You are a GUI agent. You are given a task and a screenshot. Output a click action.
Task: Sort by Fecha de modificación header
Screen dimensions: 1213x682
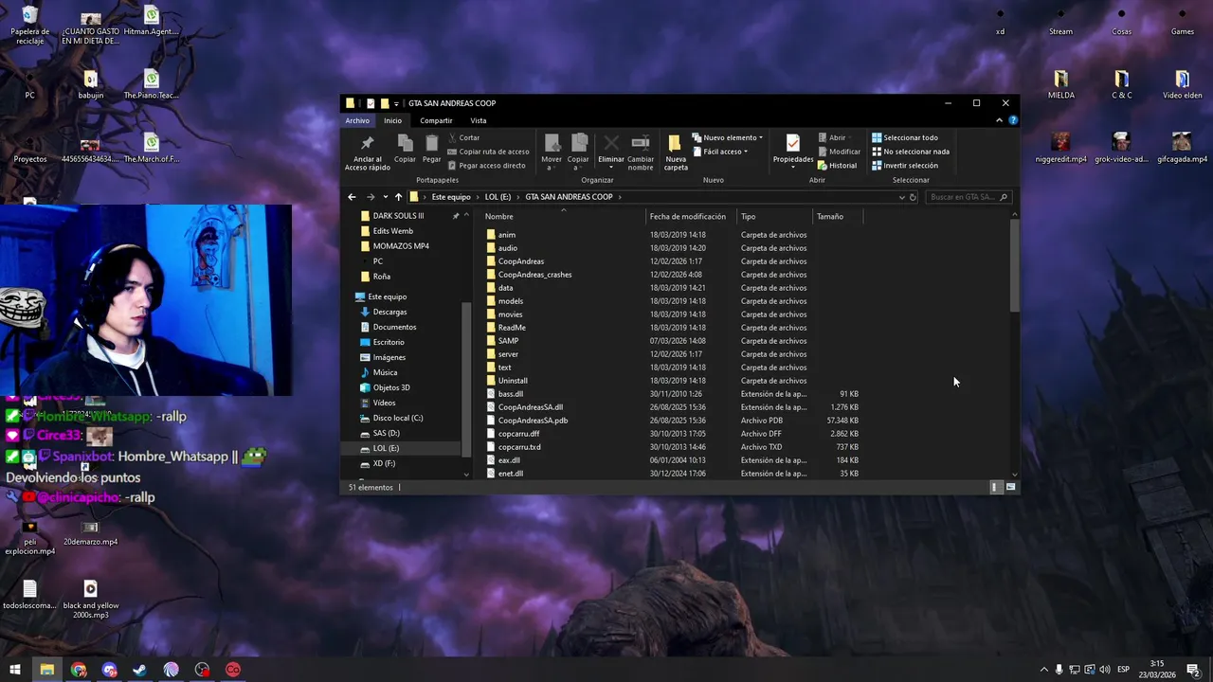click(691, 217)
